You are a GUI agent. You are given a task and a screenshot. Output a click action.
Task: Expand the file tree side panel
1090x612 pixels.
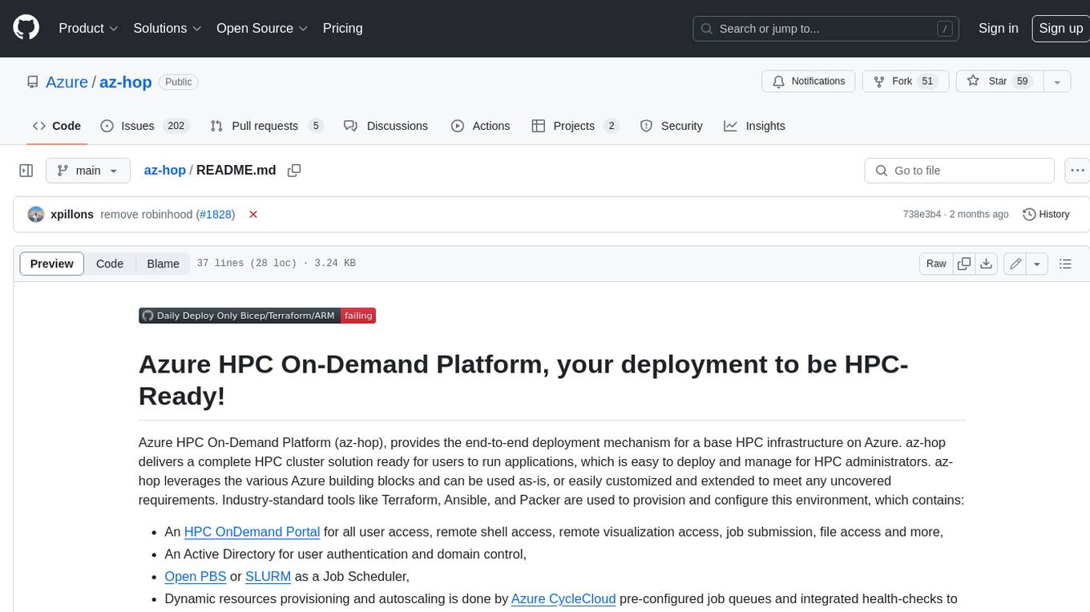pyautogui.click(x=26, y=171)
